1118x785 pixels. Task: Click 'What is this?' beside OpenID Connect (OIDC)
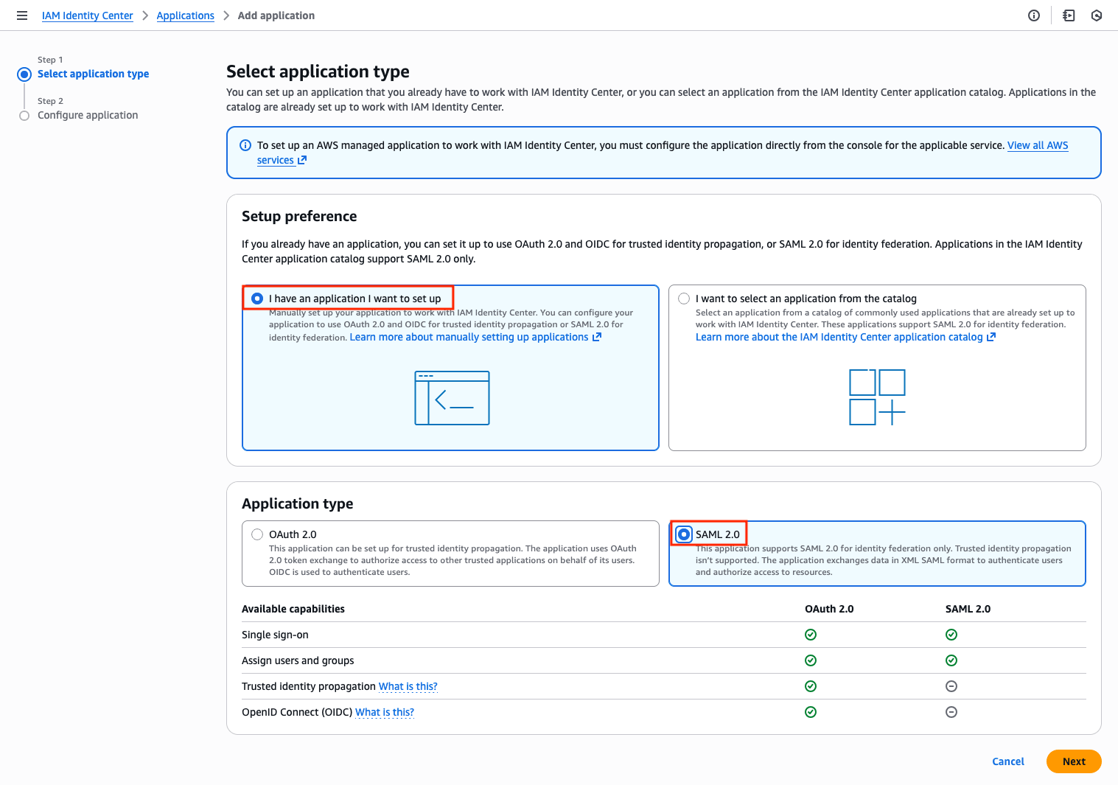click(x=385, y=712)
